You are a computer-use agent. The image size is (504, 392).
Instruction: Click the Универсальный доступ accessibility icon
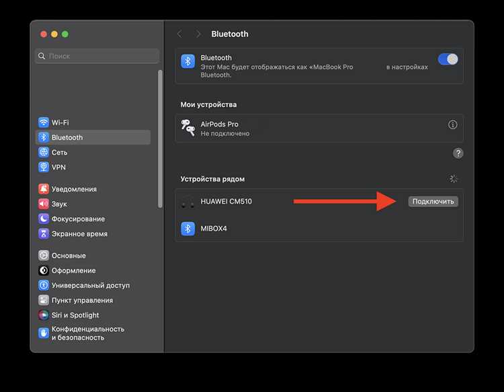tap(44, 285)
